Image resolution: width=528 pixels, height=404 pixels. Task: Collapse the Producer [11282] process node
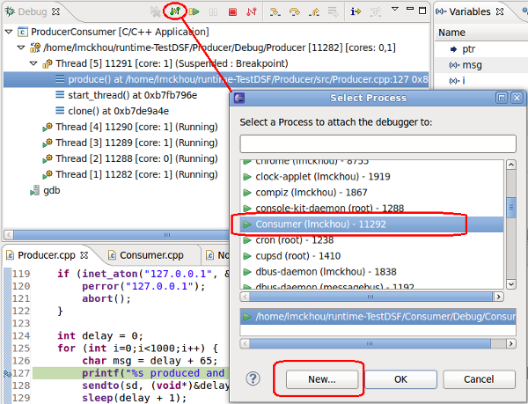21,48
